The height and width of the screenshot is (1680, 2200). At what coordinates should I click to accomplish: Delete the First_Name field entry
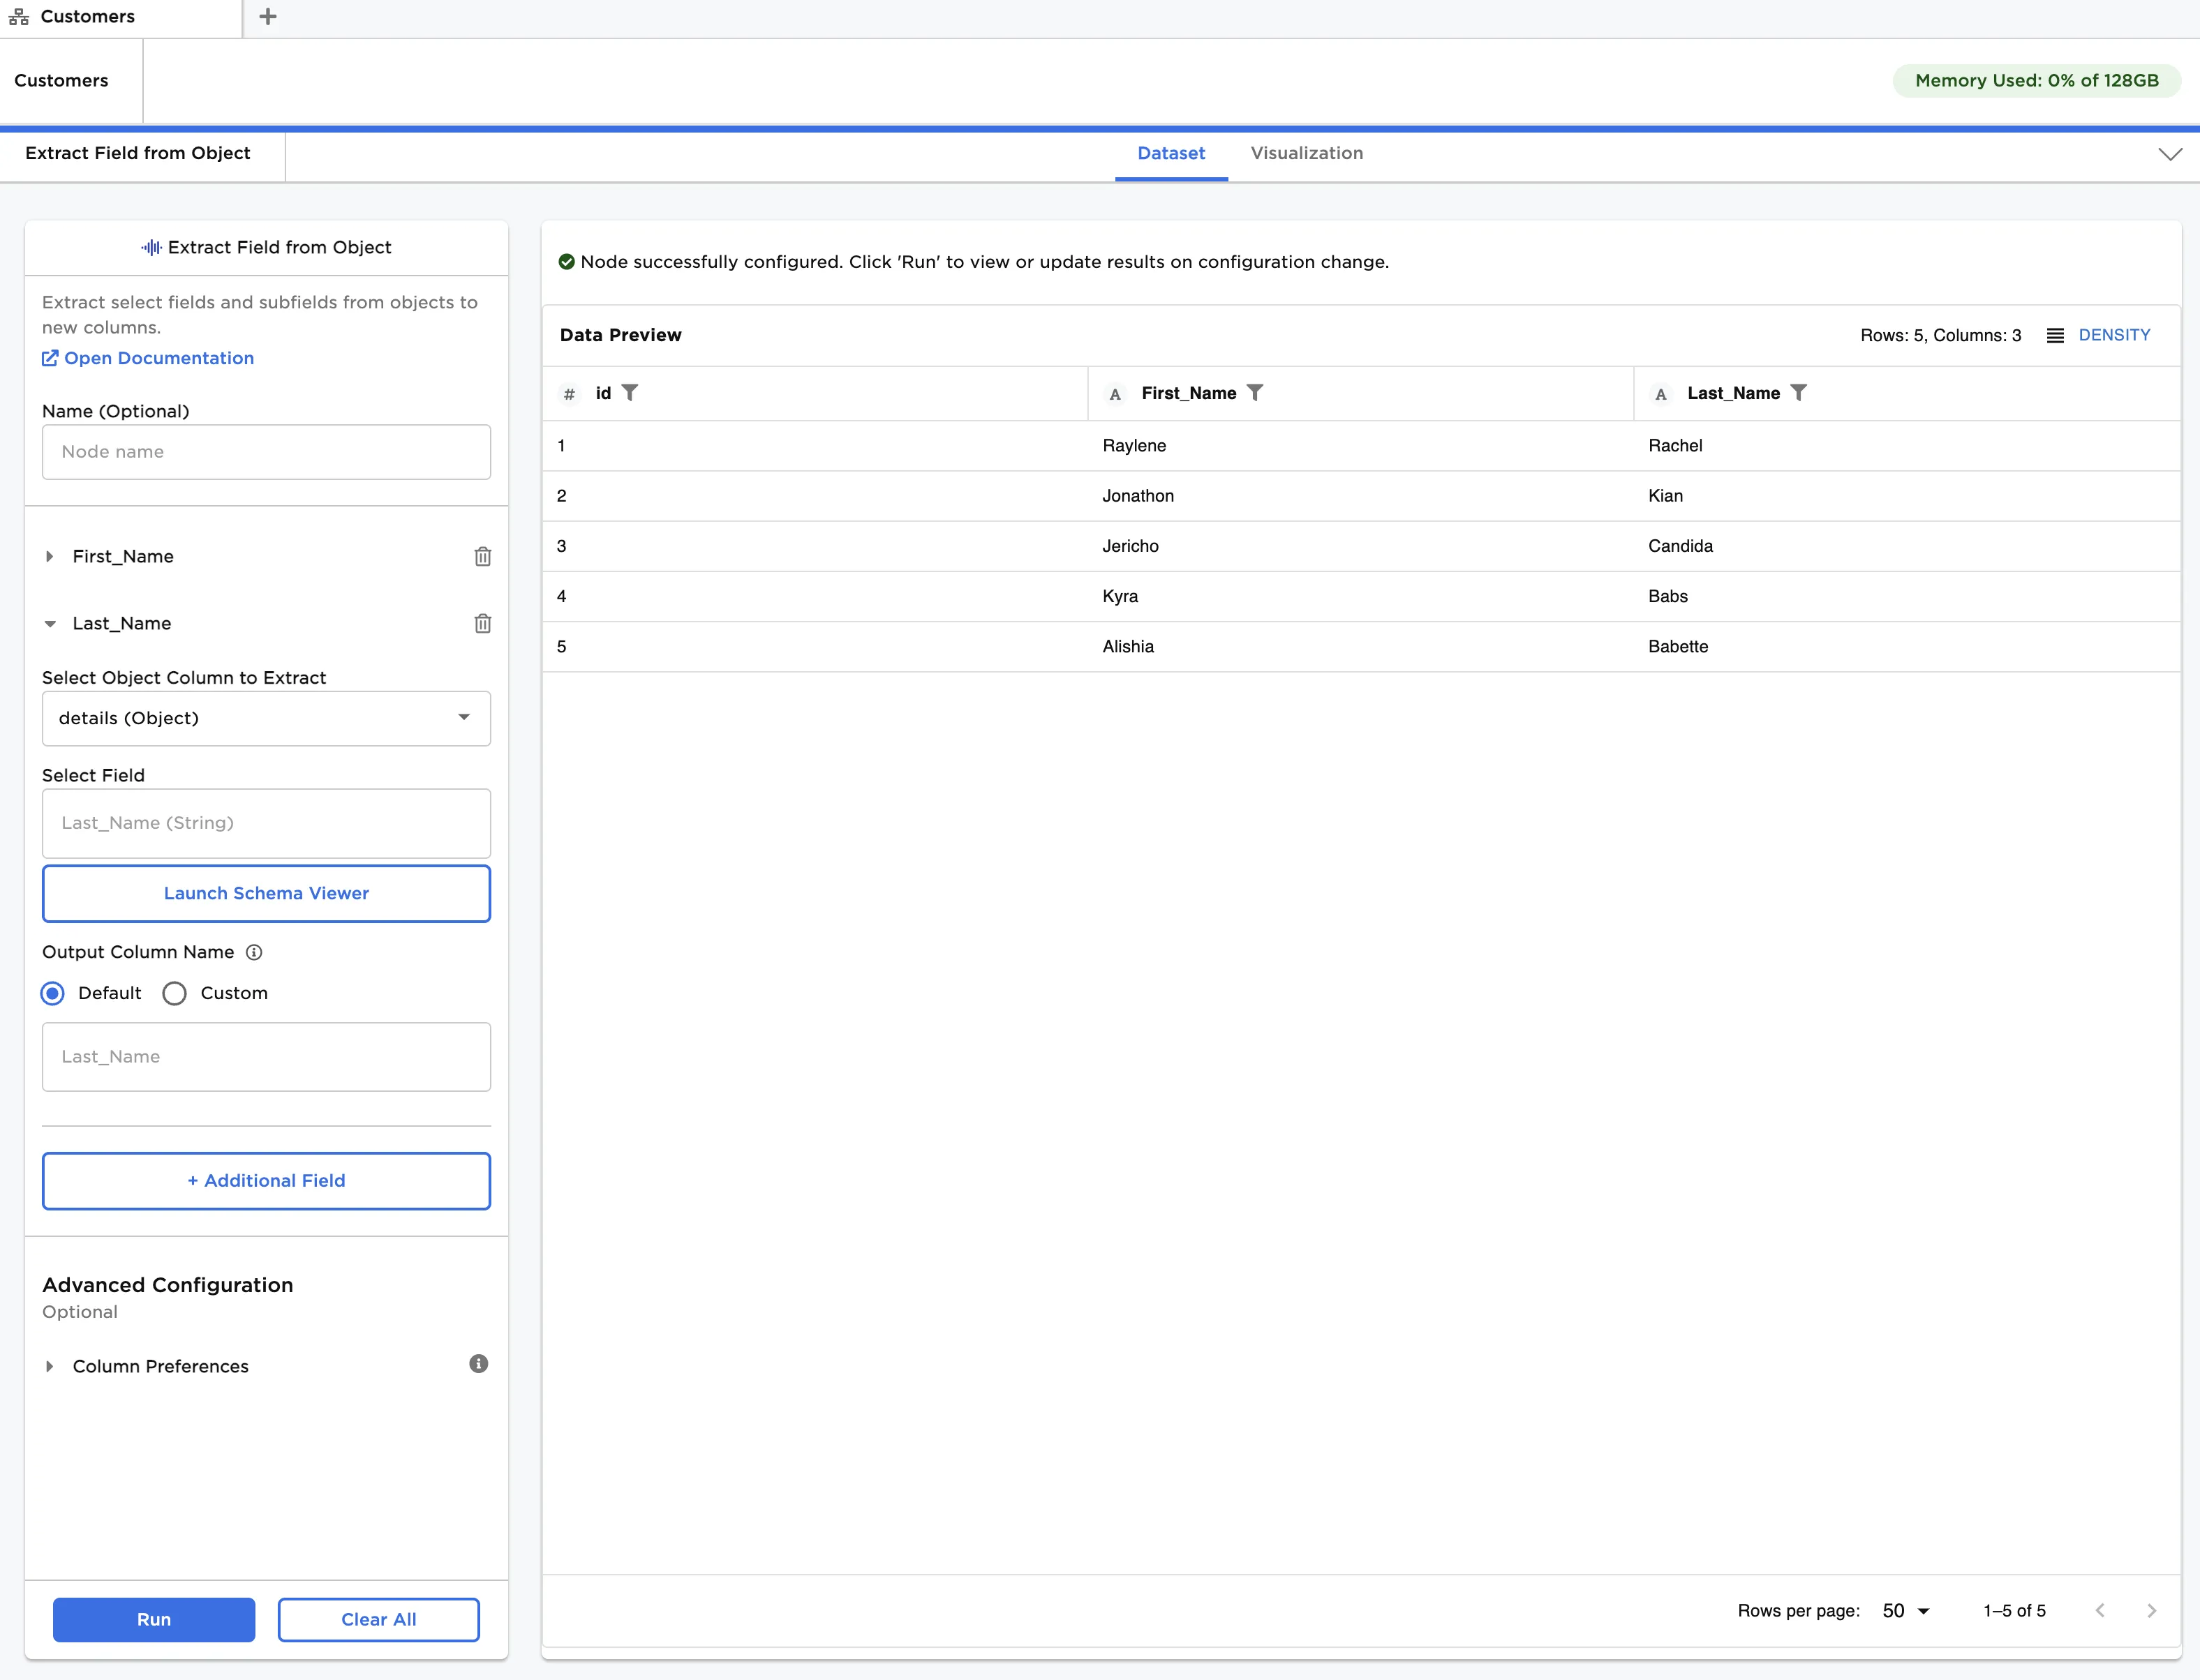click(x=482, y=556)
